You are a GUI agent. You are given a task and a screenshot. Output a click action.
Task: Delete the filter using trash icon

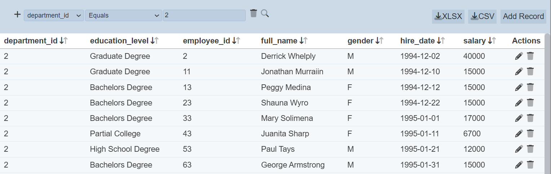coord(253,14)
